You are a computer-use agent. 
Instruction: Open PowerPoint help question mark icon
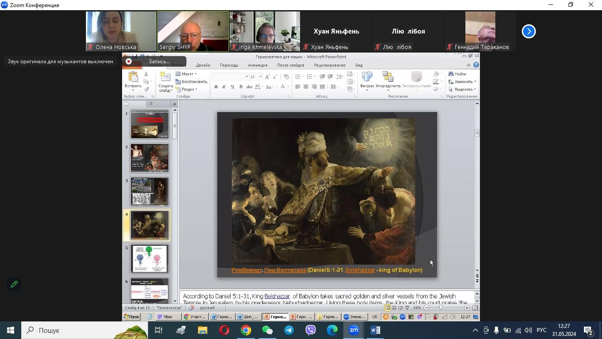[476, 65]
